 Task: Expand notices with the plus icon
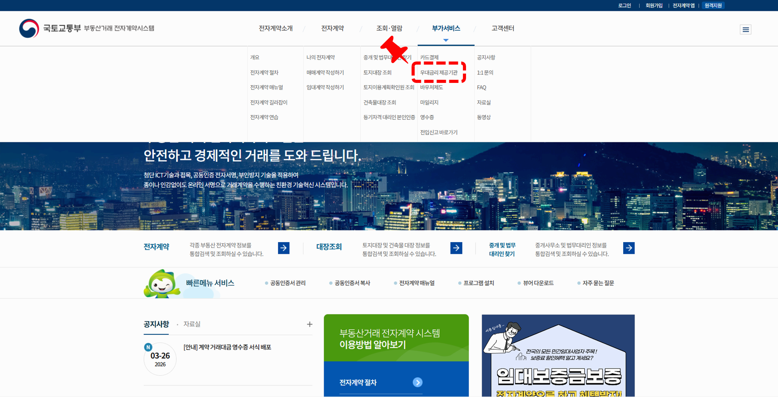coord(310,324)
